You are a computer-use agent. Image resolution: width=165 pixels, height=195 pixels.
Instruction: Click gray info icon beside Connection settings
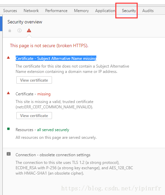coord(9,154)
